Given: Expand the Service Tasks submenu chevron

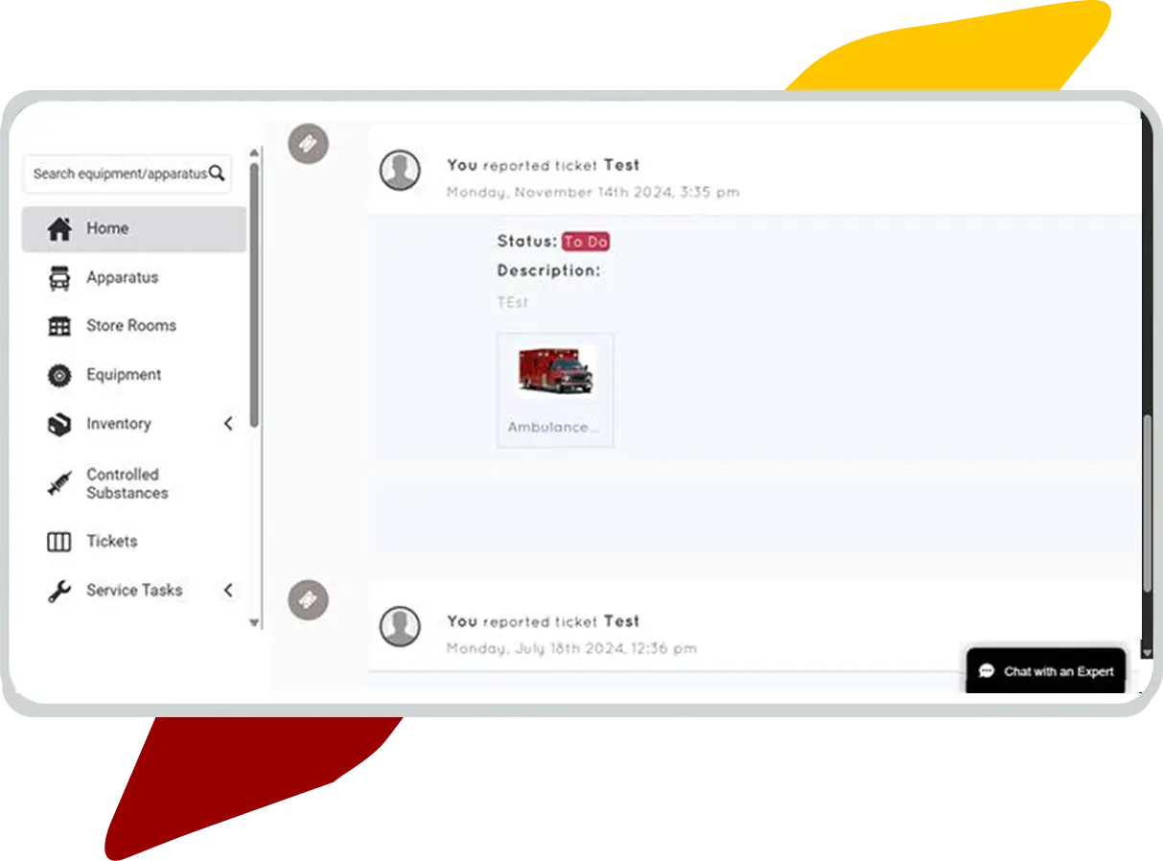Looking at the screenshot, I should click(x=228, y=591).
